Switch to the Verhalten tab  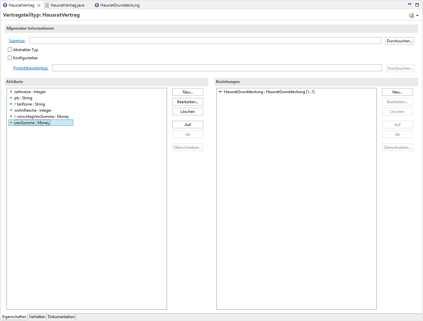point(37,317)
